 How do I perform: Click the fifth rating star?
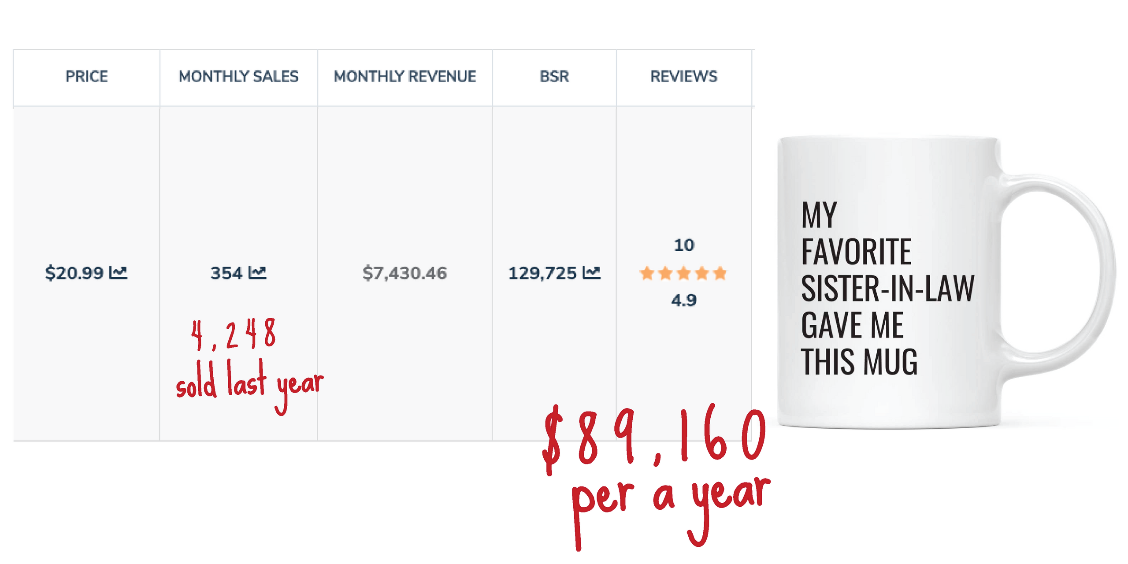(720, 273)
